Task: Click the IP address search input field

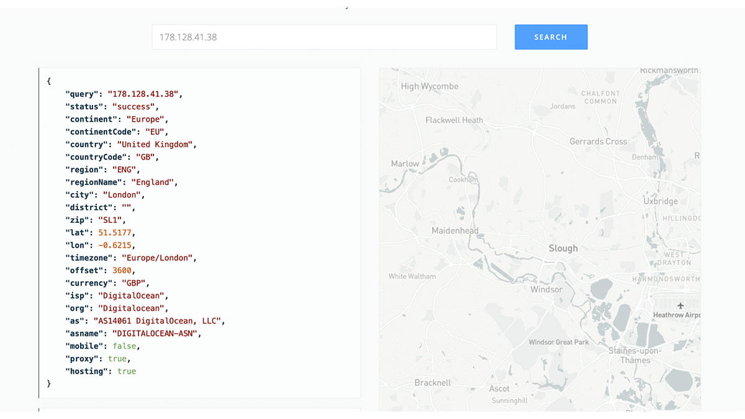Action: tap(323, 37)
